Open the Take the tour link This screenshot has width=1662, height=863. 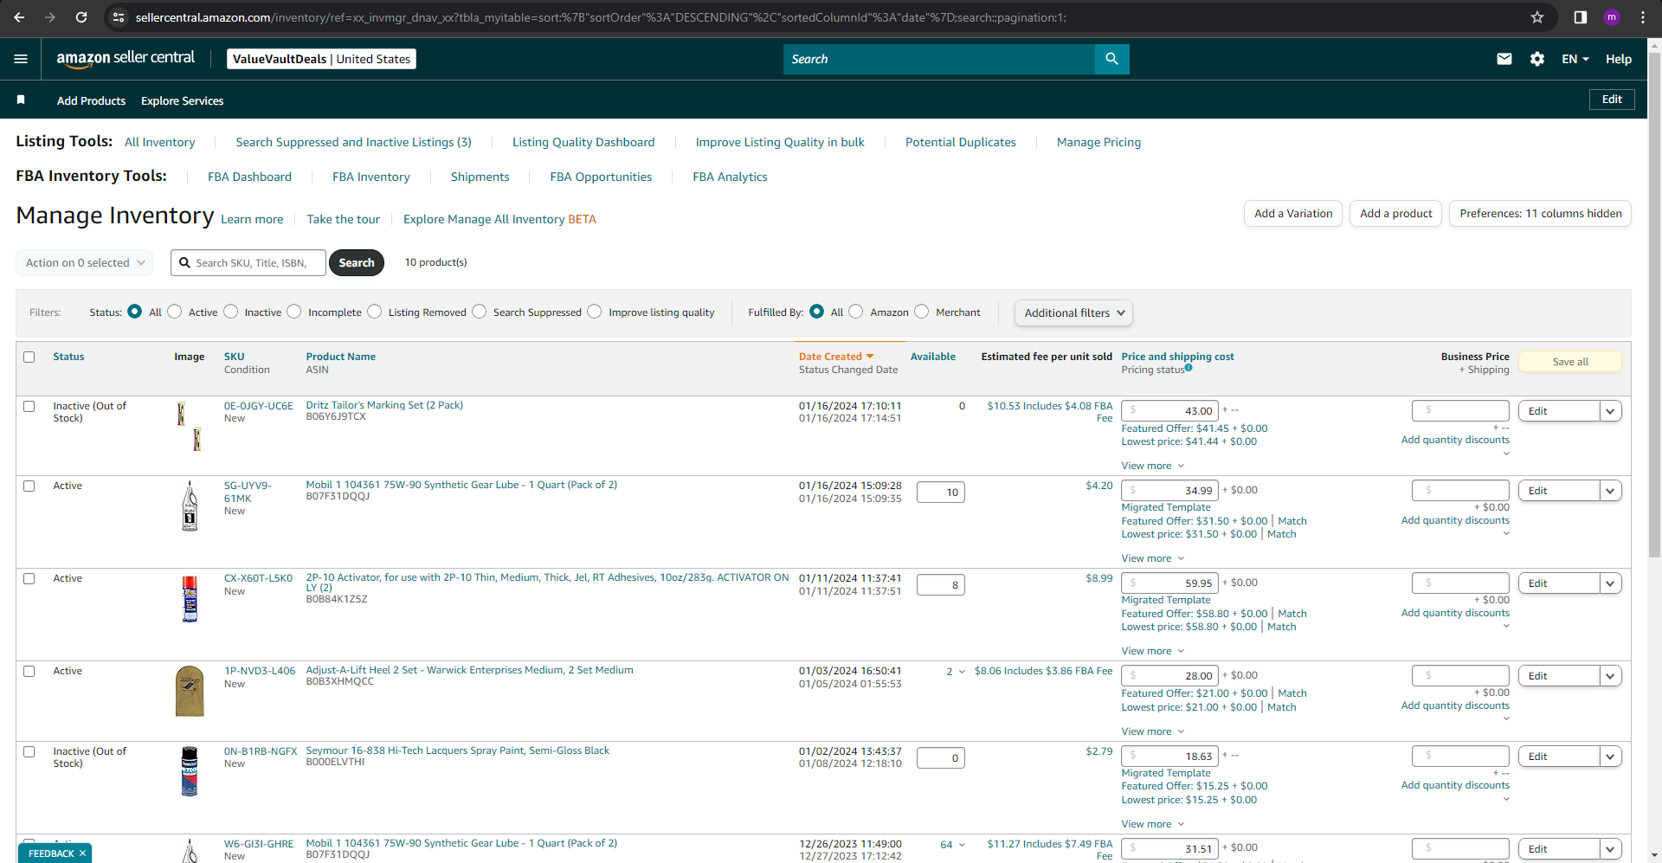click(x=343, y=219)
